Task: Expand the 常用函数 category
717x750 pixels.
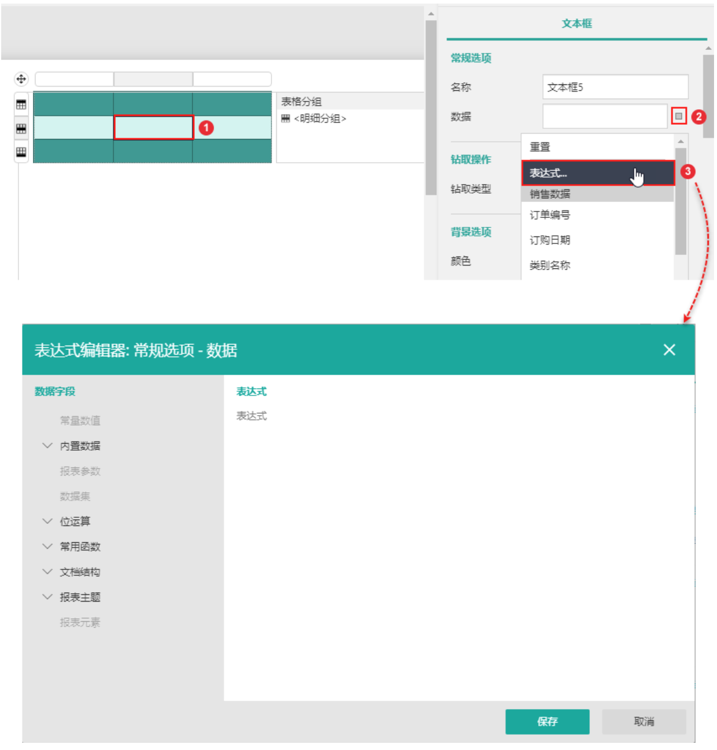Action: pos(48,546)
